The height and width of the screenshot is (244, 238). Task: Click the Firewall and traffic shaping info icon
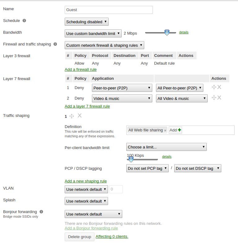pyautogui.click(x=55, y=44)
